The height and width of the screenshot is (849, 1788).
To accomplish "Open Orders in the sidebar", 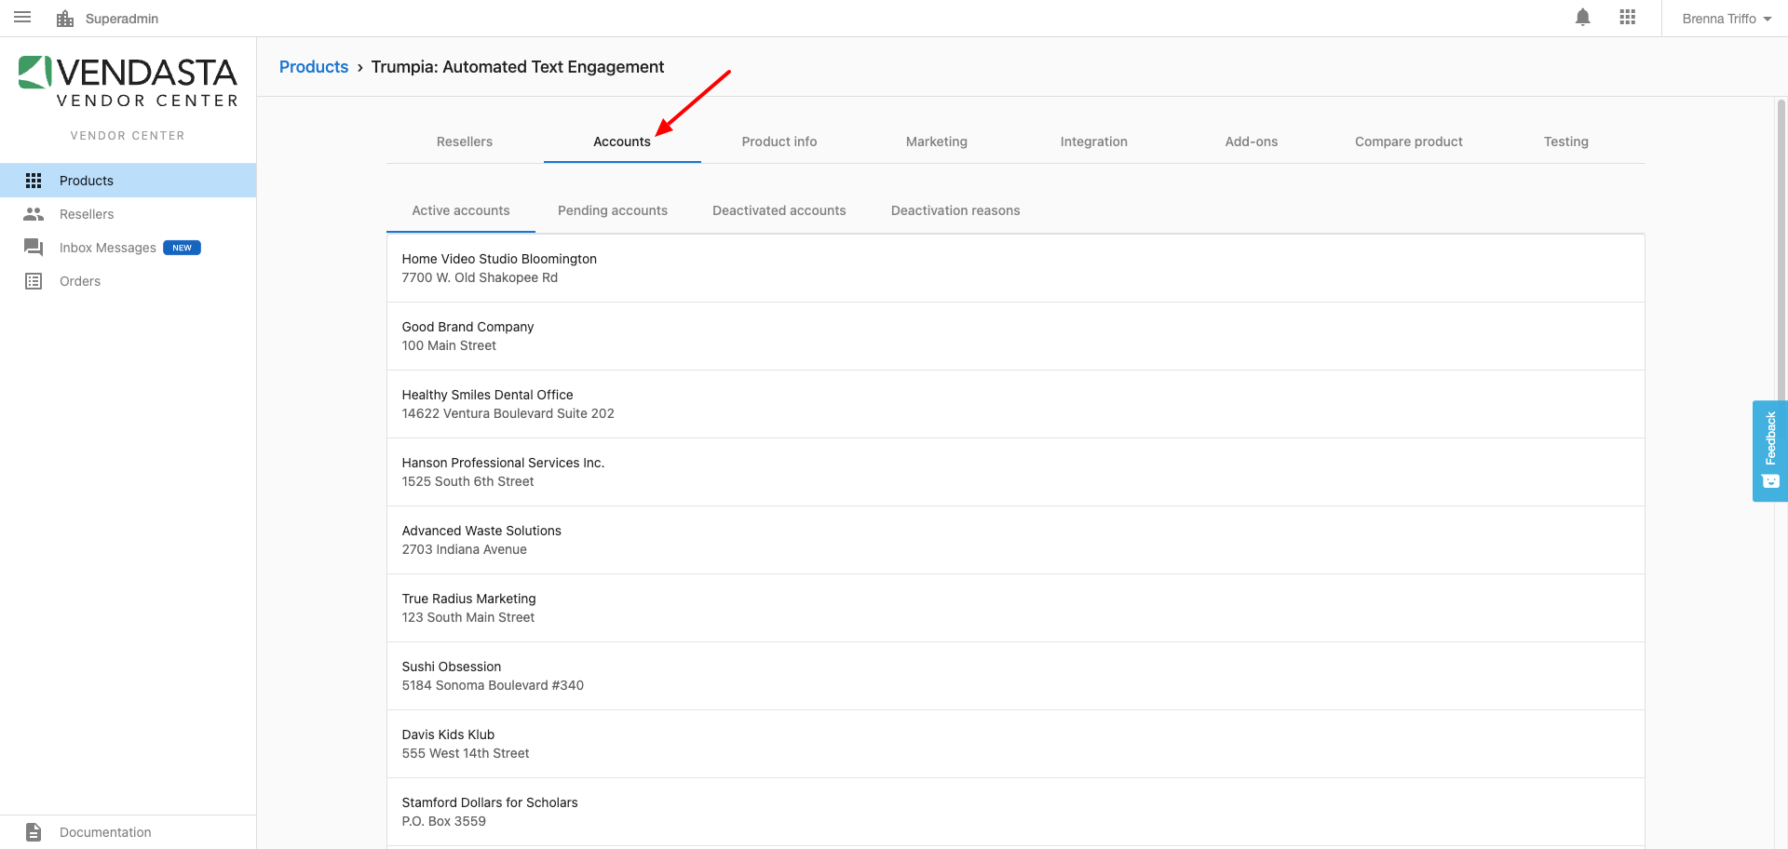I will [128, 281].
